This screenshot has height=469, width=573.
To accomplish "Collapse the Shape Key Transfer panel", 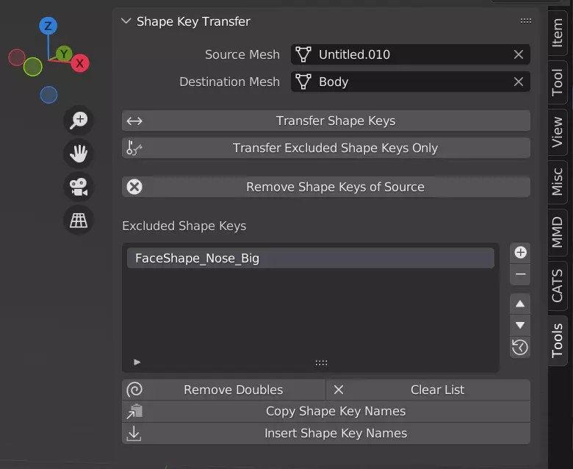I will [126, 21].
